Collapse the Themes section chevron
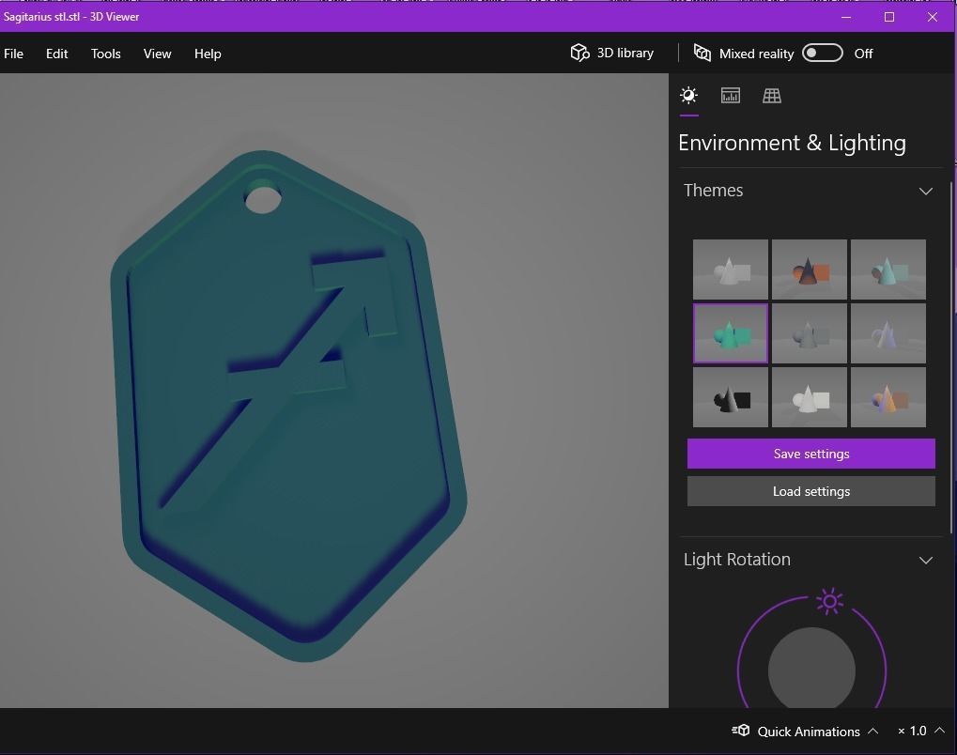The width and height of the screenshot is (957, 755). 925,191
